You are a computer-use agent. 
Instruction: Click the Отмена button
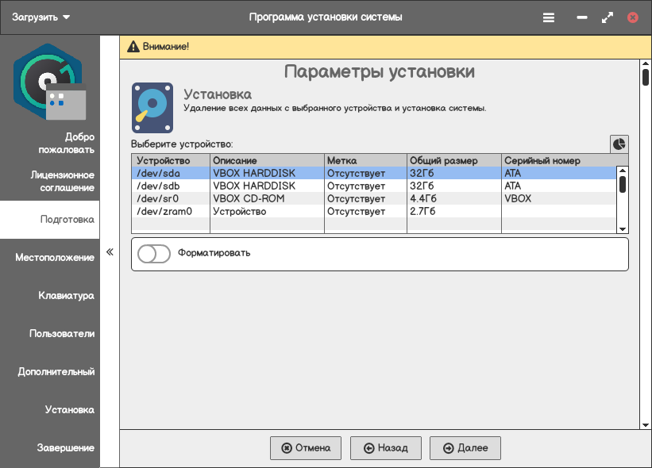pos(306,448)
